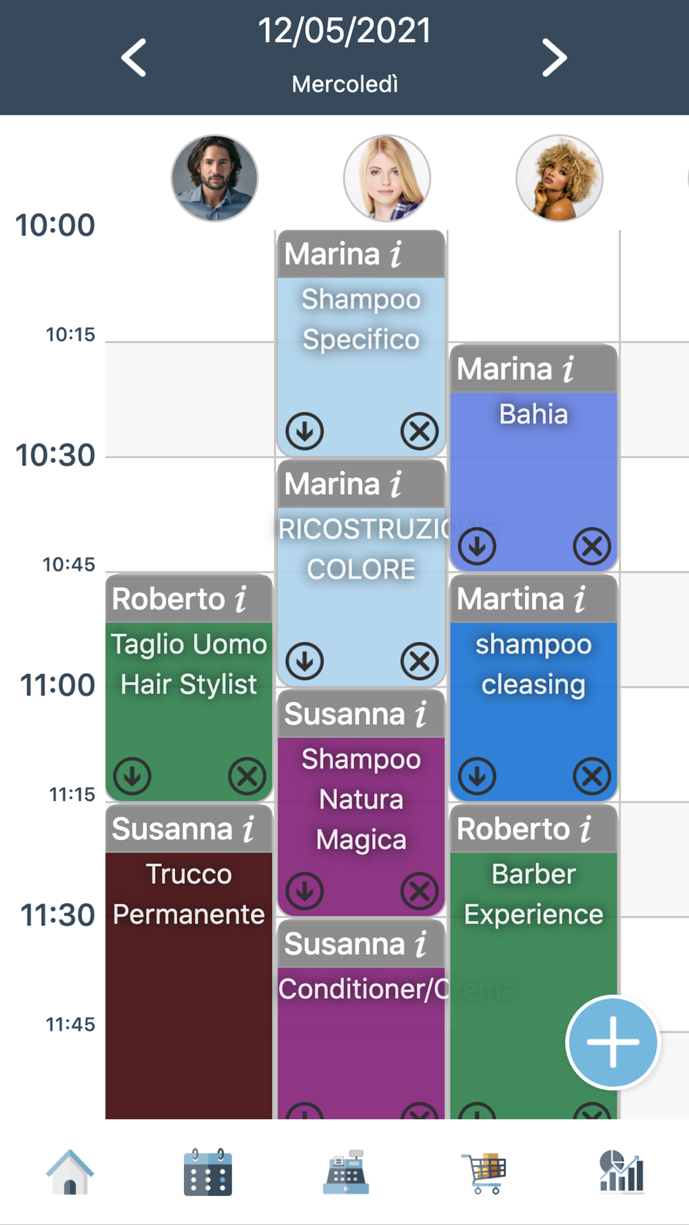
Task: Click down-arrow icon on shampoo cleasing appointment
Action: tap(477, 776)
